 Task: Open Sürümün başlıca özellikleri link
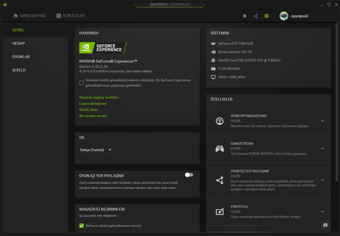point(99,97)
